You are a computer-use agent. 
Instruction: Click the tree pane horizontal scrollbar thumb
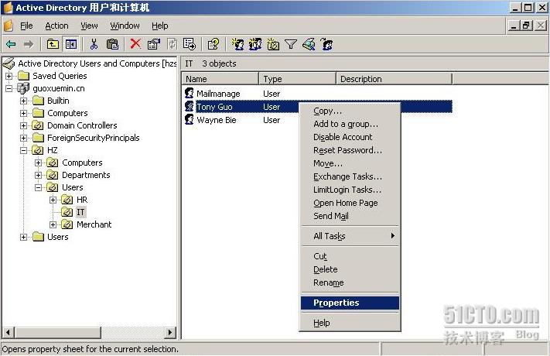pyautogui.click(x=57, y=332)
